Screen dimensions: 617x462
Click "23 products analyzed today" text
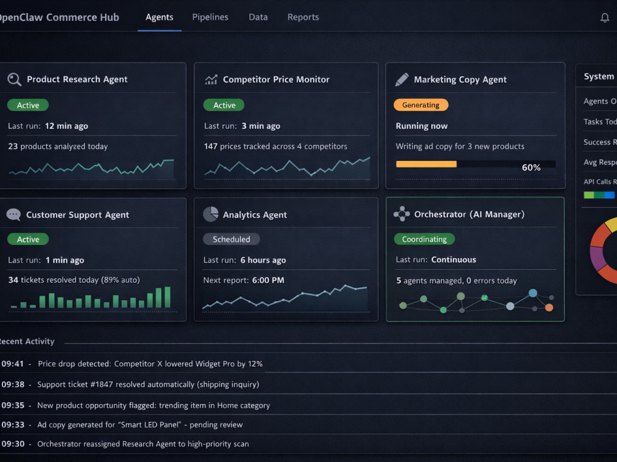coord(58,146)
